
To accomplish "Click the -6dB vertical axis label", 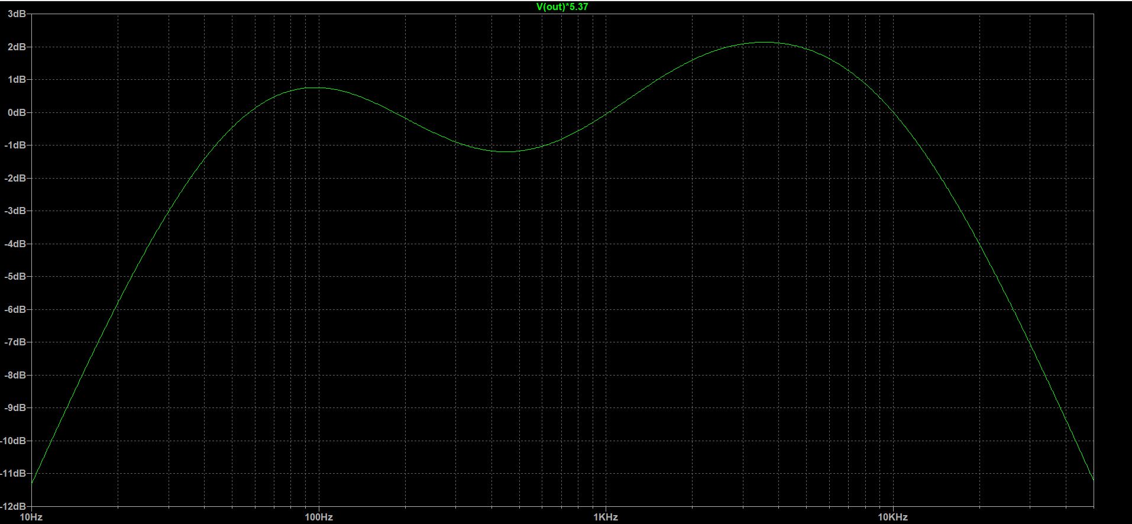I will pyautogui.click(x=15, y=309).
